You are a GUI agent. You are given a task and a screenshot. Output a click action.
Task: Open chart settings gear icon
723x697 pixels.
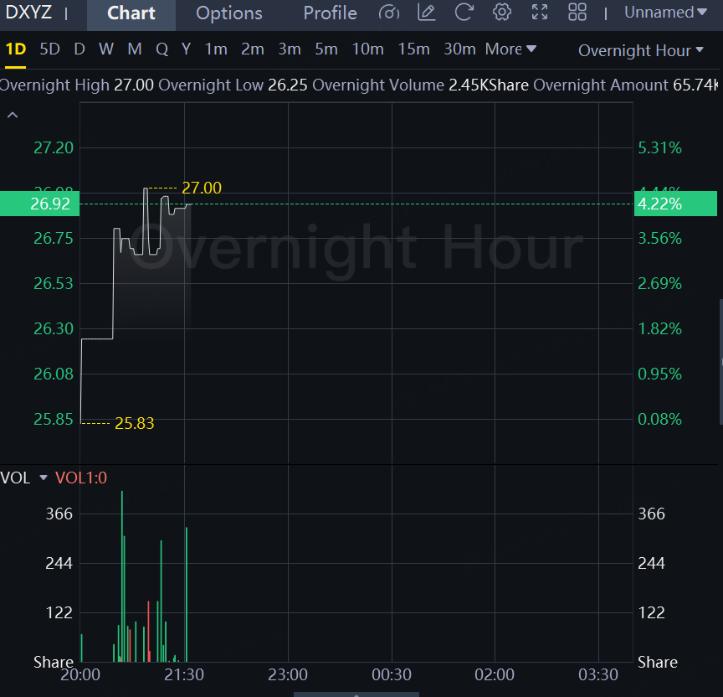pyautogui.click(x=502, y=13)
